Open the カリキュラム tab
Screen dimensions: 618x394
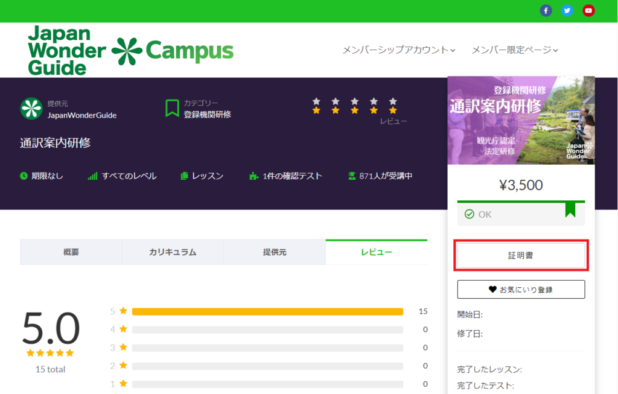[x=173, y=252]
